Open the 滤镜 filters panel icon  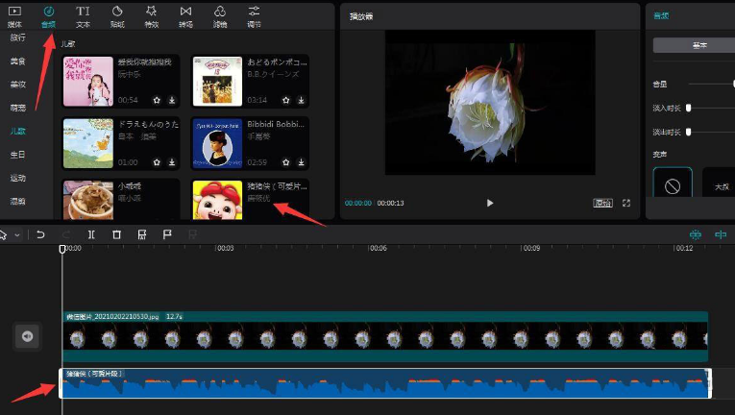(220, 14)
